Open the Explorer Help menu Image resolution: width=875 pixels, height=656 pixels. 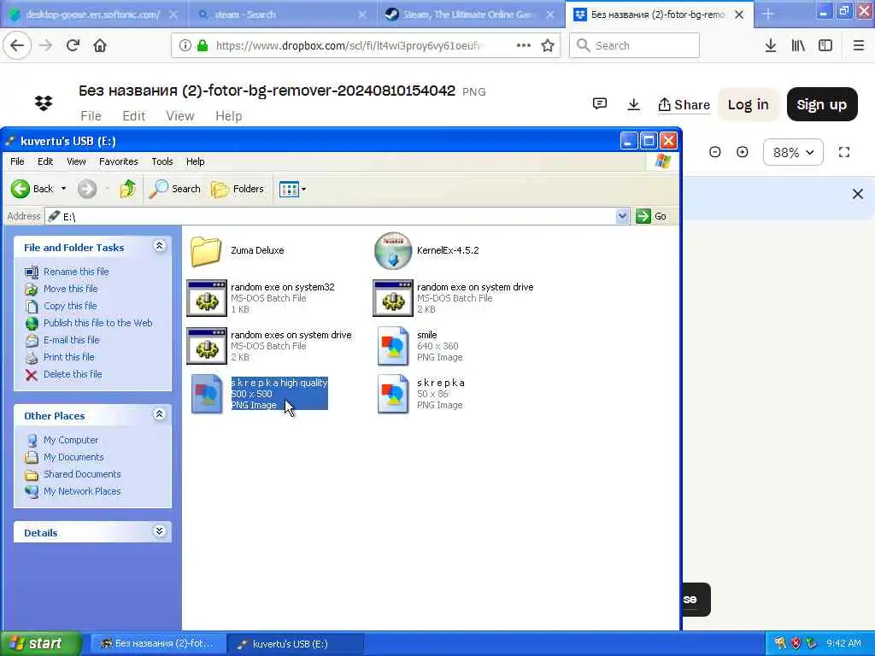[x=196, y=161]
